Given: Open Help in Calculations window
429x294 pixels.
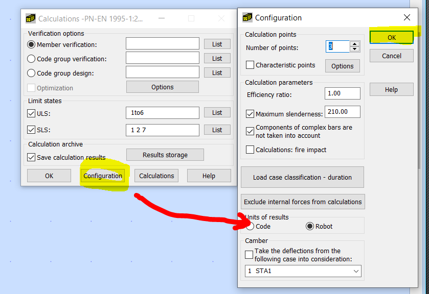Looking at the screenshot, I should (209, 176).
